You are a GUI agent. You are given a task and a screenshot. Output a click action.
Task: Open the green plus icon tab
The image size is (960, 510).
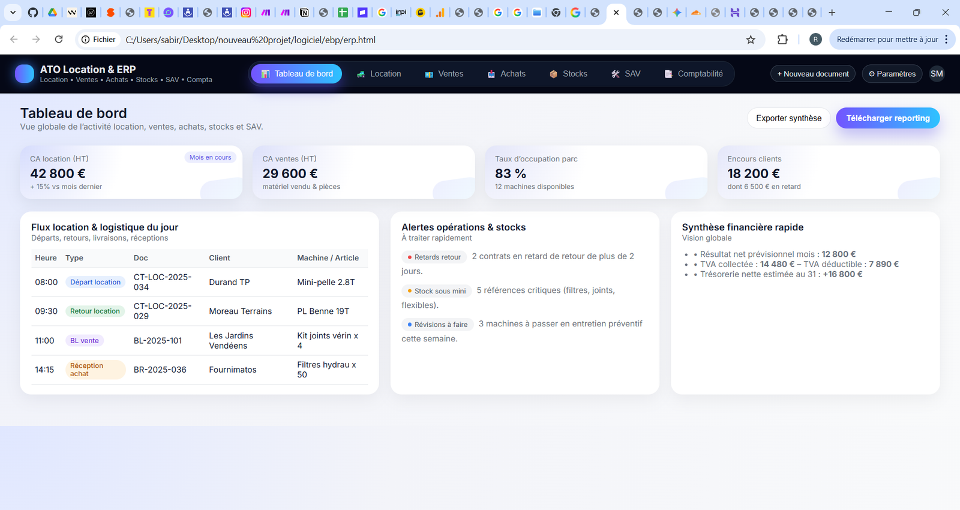[343, 13]
